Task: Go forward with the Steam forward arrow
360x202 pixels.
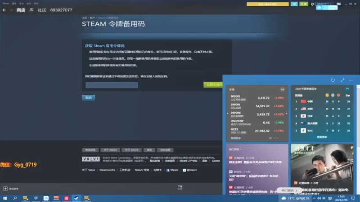Action: tap(11, 10)
